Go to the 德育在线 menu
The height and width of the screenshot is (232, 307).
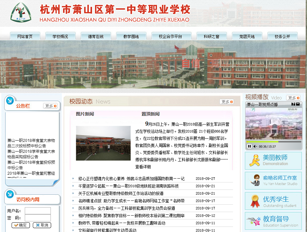click(96, 36)
